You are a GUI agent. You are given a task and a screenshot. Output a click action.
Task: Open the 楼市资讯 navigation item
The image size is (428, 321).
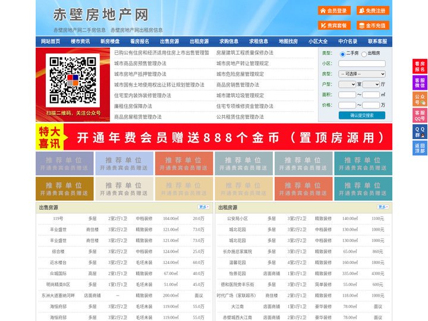80,42
